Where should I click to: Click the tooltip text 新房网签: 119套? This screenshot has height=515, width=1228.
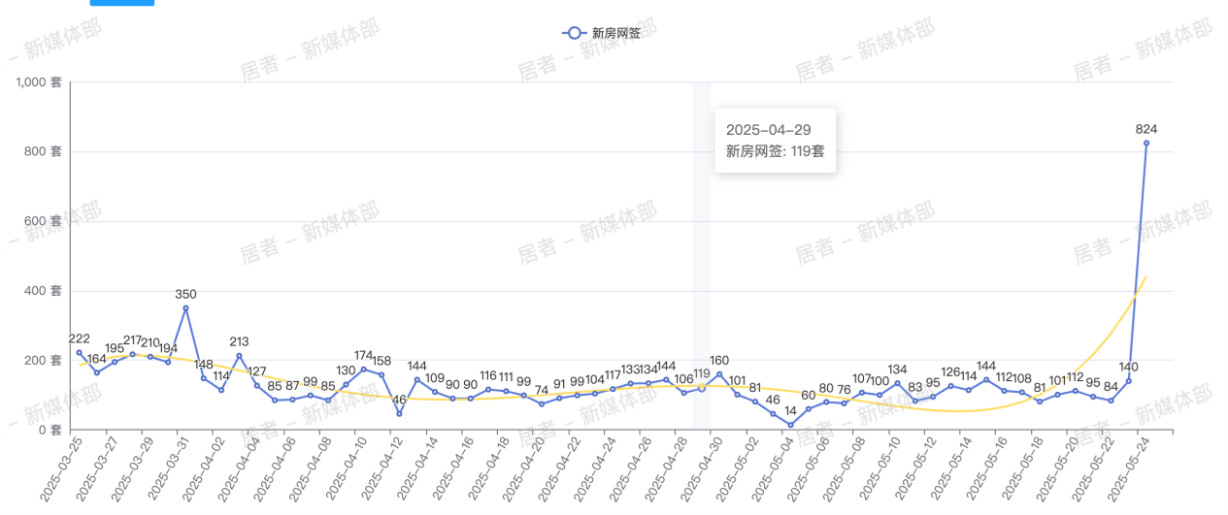776,151
